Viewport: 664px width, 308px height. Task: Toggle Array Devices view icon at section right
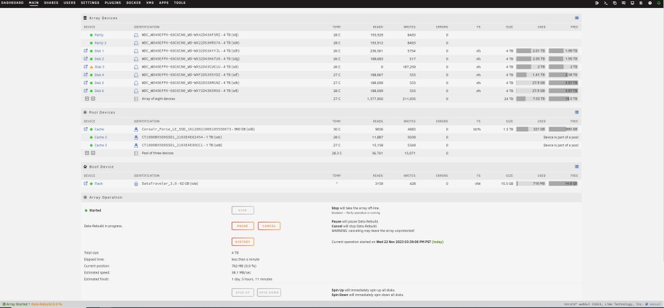point(577,18)
